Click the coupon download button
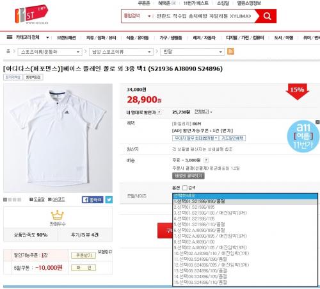320x289 pixels. (x=84, y=255)
